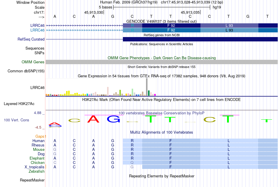The height and width of the screenshot is (187, 278).
Task: Click the F residue in the Human alignment row
Action: [x=171, y=141]
